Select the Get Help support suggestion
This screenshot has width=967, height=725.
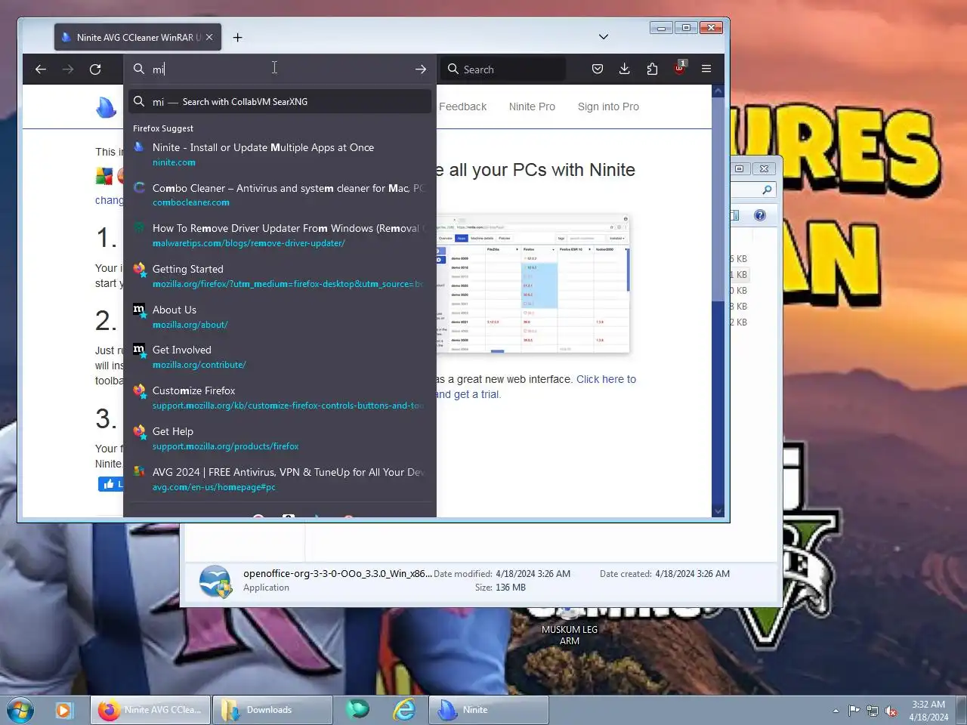[x=280, y=438]
